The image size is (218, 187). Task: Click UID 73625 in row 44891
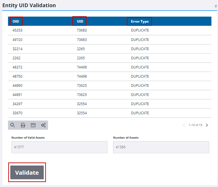click(x=82, y=95)
